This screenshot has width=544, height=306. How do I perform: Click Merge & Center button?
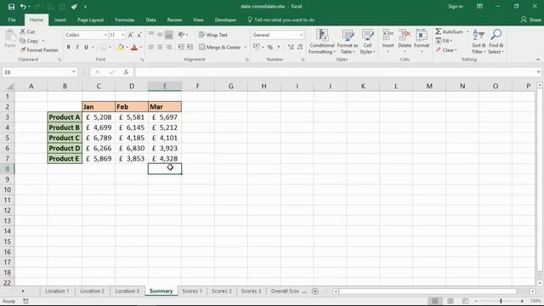(220, 48)
